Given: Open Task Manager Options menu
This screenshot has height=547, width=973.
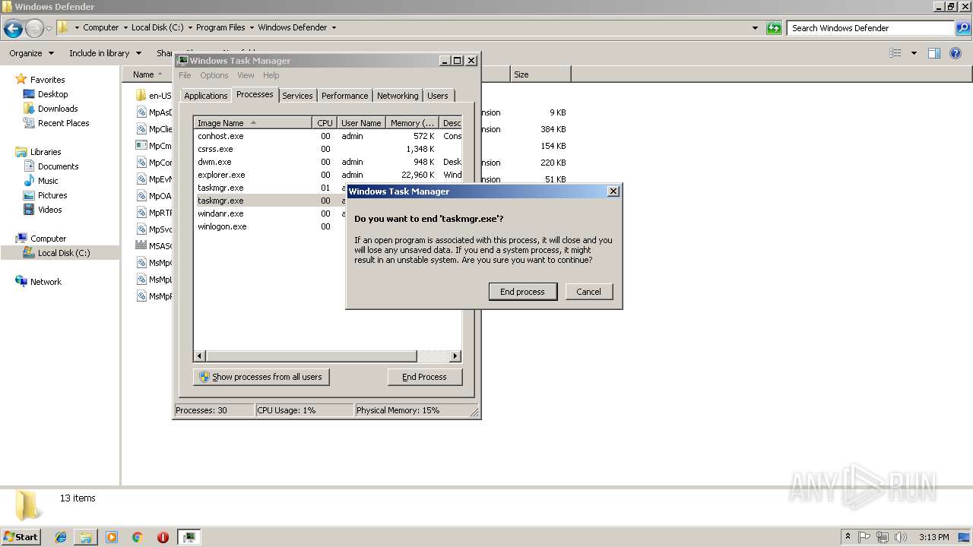Looking at the screenshot, I should (214, 75).
